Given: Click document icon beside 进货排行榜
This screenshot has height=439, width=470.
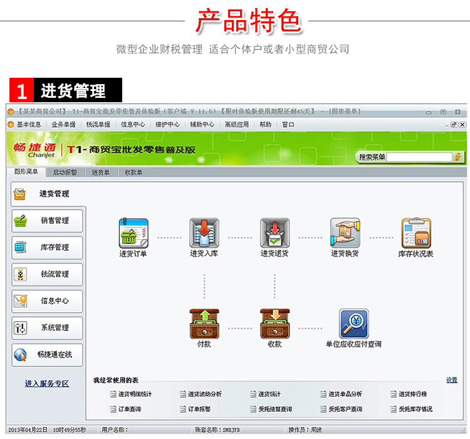Looking at the screenshot, I should 394,394.
